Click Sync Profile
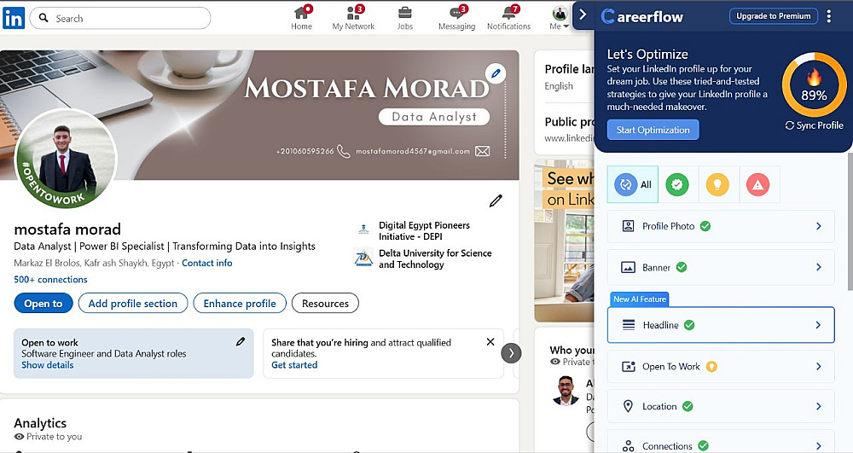Viewport: 853px width, 453px height. click(x=814, y=125)
